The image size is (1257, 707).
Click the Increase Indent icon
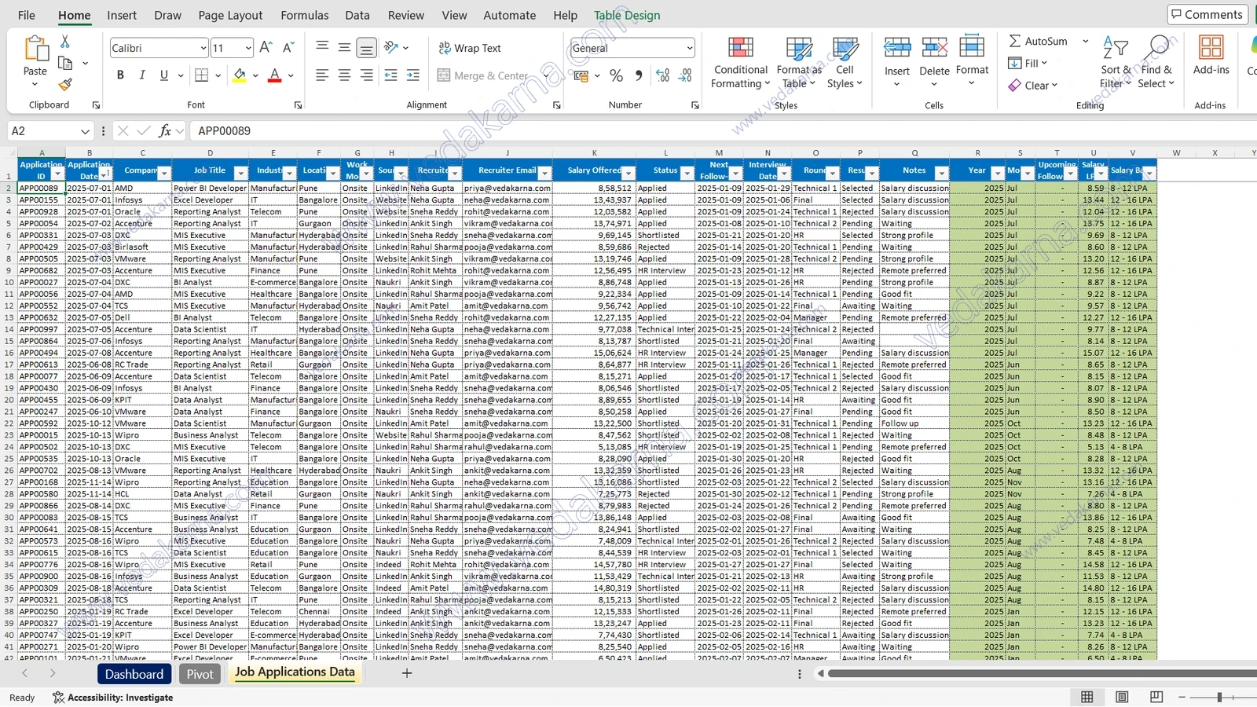[413, 75]
